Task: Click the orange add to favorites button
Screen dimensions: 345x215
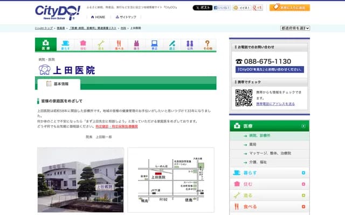Action: (289, 8)
